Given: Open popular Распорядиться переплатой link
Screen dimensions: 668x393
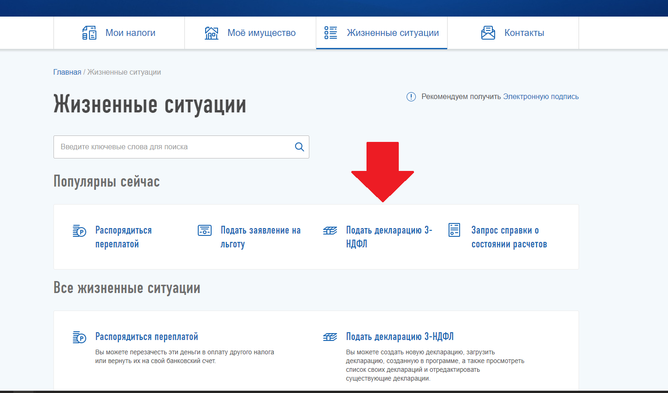Looking at the screenshot, I should coord(124,237).
